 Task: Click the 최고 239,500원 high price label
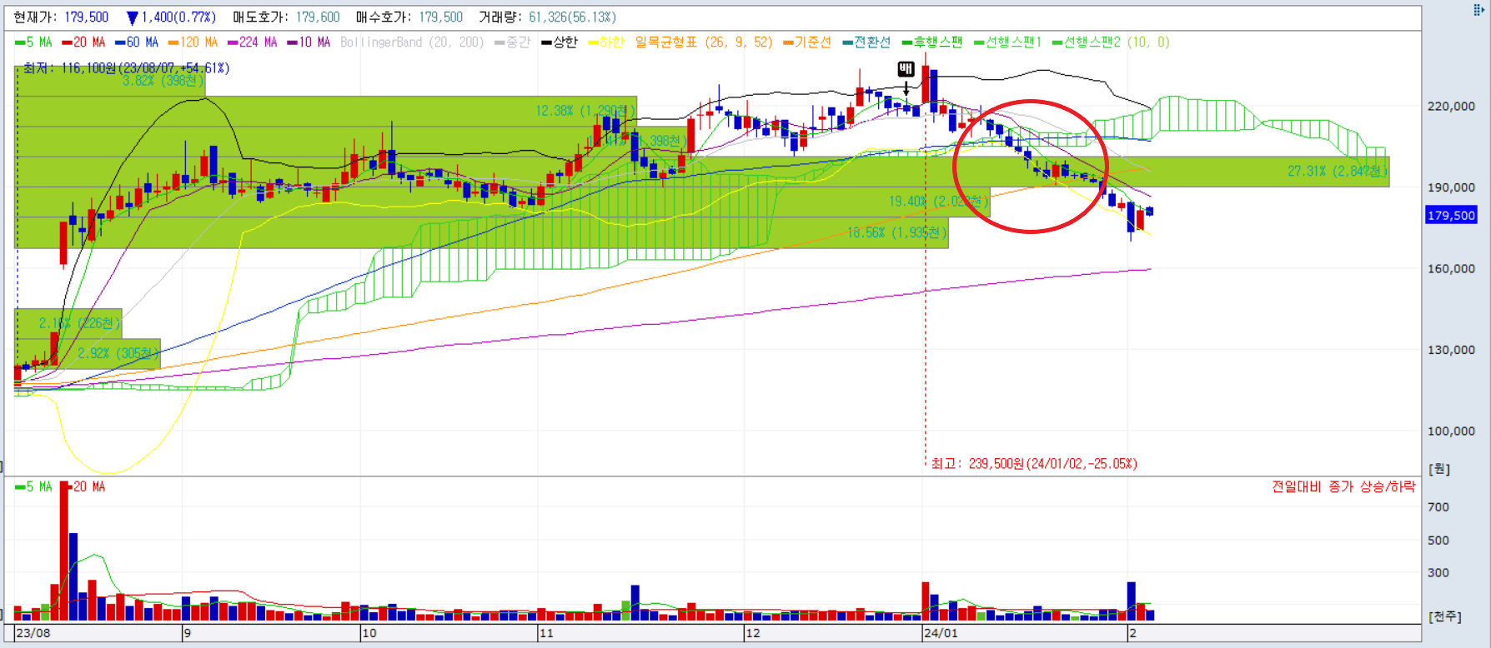1034,464
